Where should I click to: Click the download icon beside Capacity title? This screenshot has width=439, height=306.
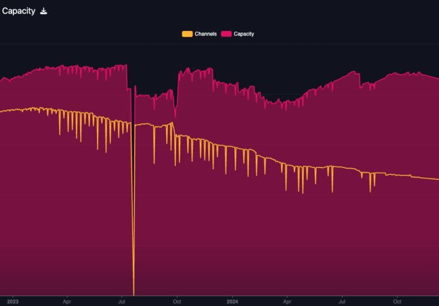[43, 11]
